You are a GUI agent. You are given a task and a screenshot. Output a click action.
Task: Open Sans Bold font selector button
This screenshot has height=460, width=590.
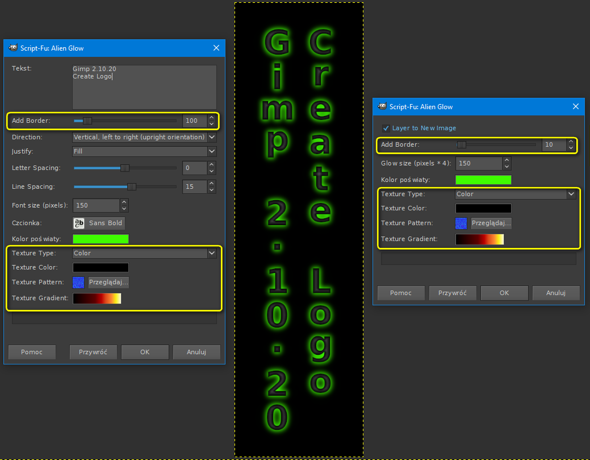coord(99,223)
